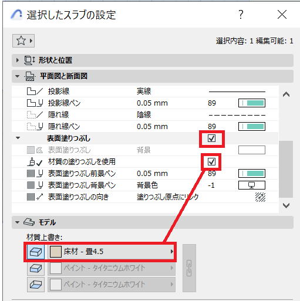Viewport: 300px width, 301px height.
Task: Click the 表面塗りつぶし背景ペン swatch
Action: 252,185
